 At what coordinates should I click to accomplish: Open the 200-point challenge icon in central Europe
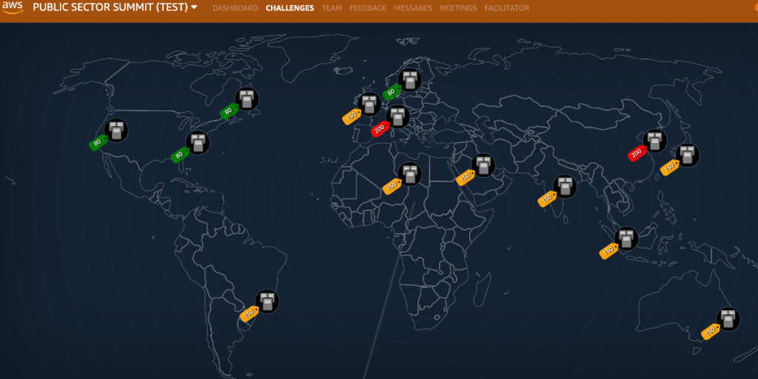(398, 117)
